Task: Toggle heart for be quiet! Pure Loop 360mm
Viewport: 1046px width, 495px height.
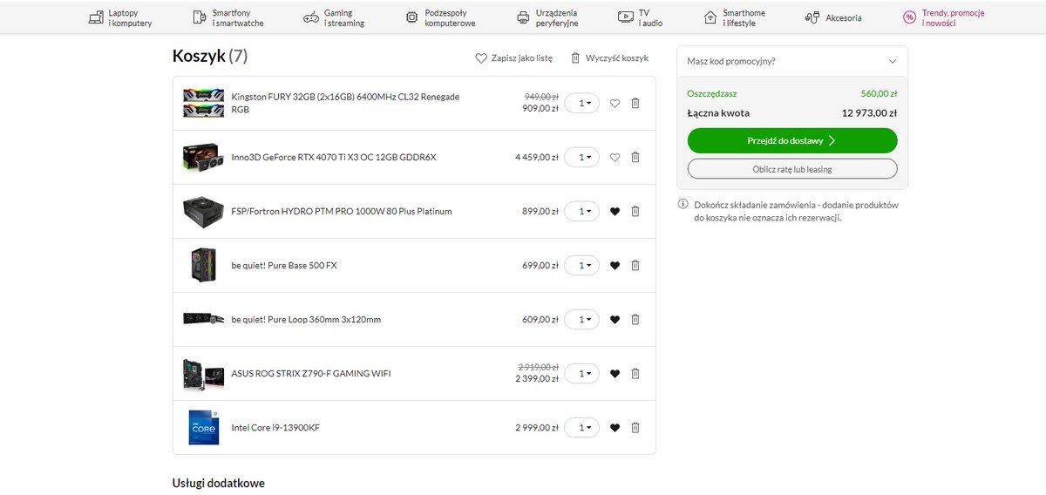Action: click(x=615, y=319)
